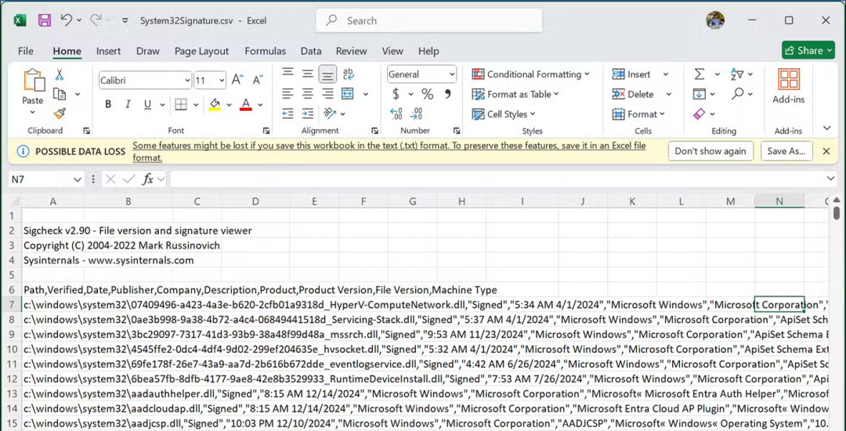Viewport: 846px width, 431px height.
Task: Apply Comma Style format
Action: (447, 95)
